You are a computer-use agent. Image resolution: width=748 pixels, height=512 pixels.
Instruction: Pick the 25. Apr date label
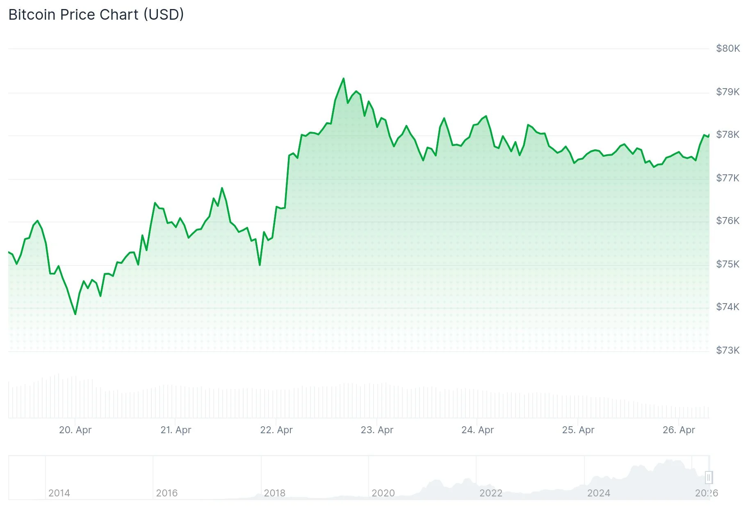pos(578,430)
